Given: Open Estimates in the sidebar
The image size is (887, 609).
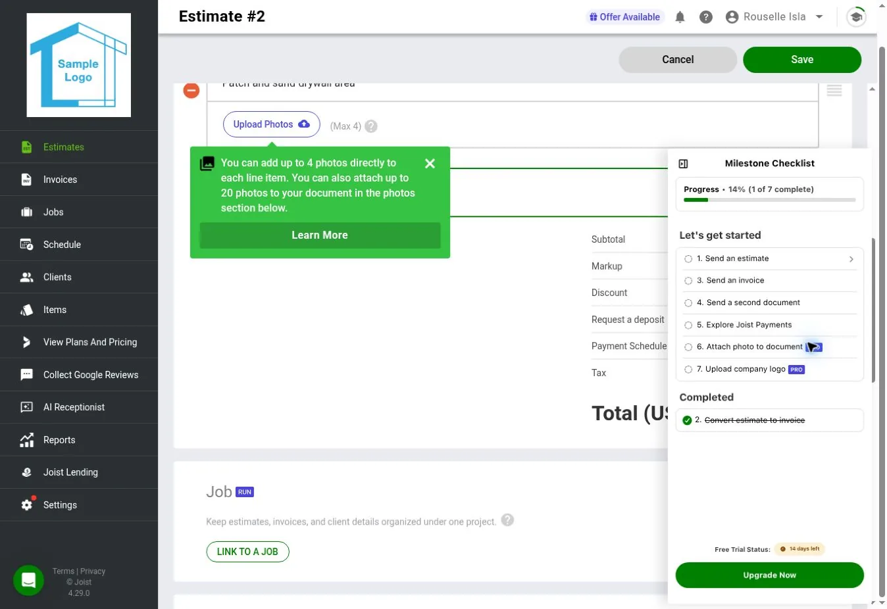Looking at the screenshot, I should (79, 147).
